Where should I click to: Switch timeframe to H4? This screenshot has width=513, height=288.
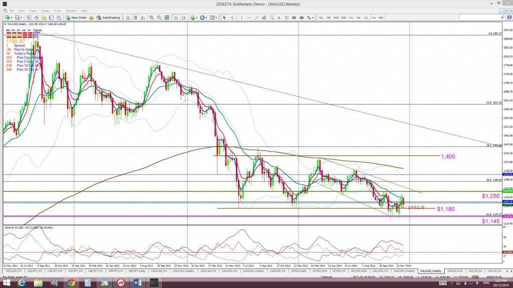359,17
